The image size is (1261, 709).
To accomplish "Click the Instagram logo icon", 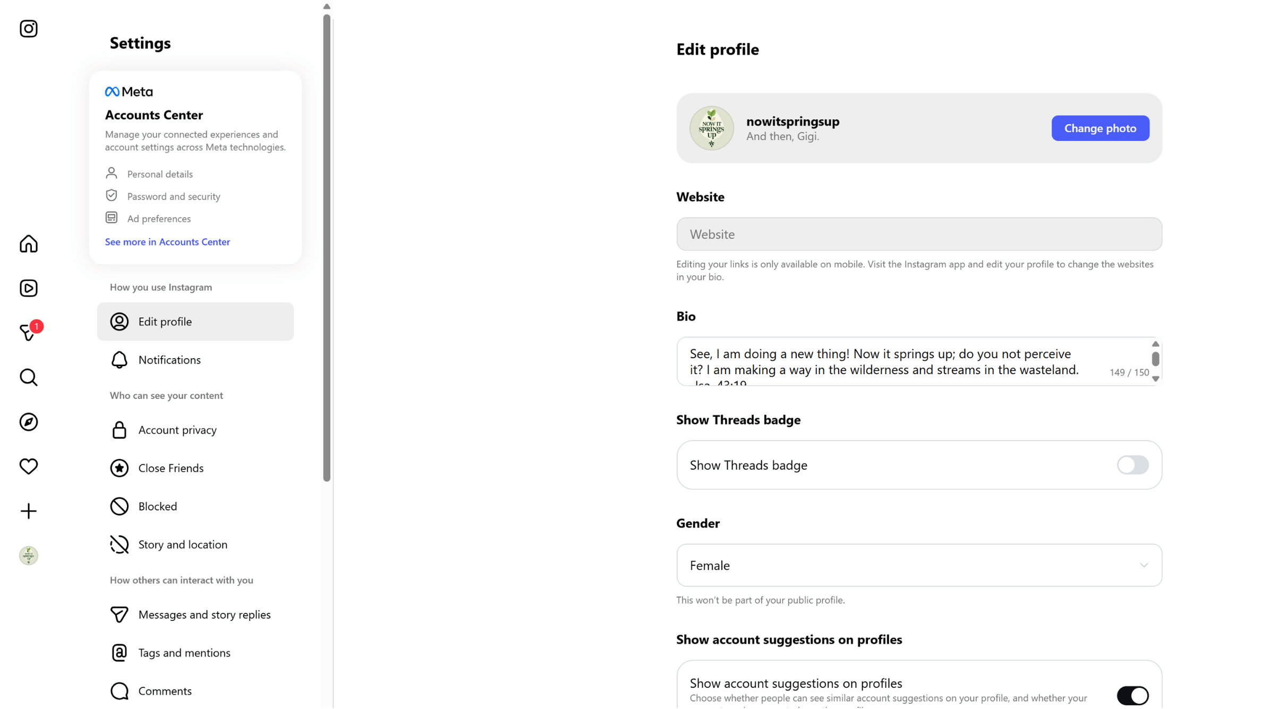I will pyautogui.click(x=29, y=29).
